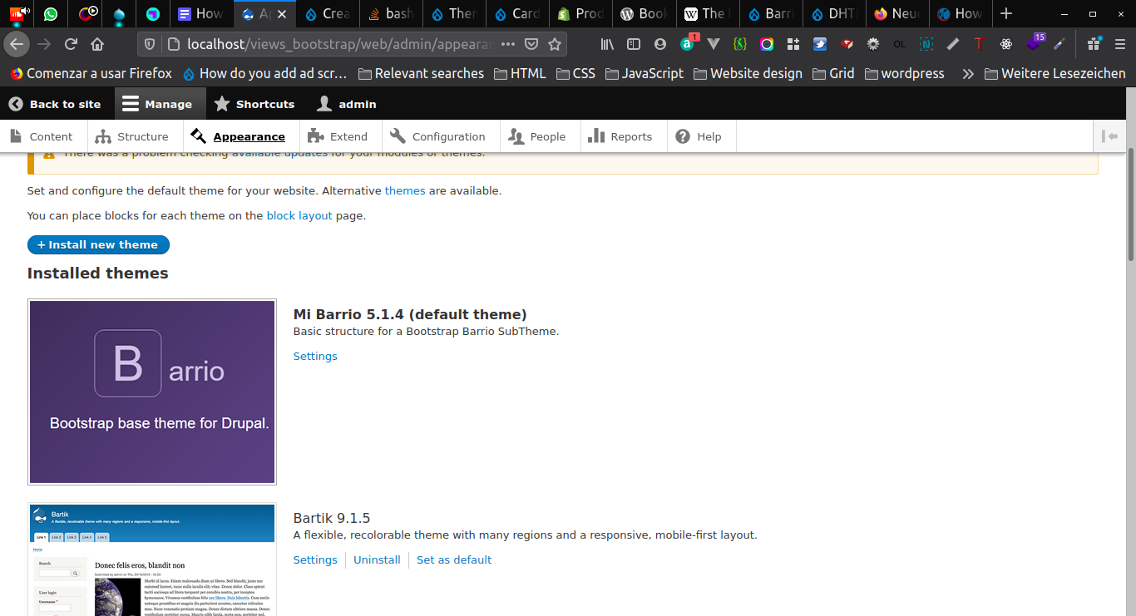Click the Bartik theme preview thumbnail
Image resolution: width=1136 pixels, height=616 pixels.
(151, 557)
